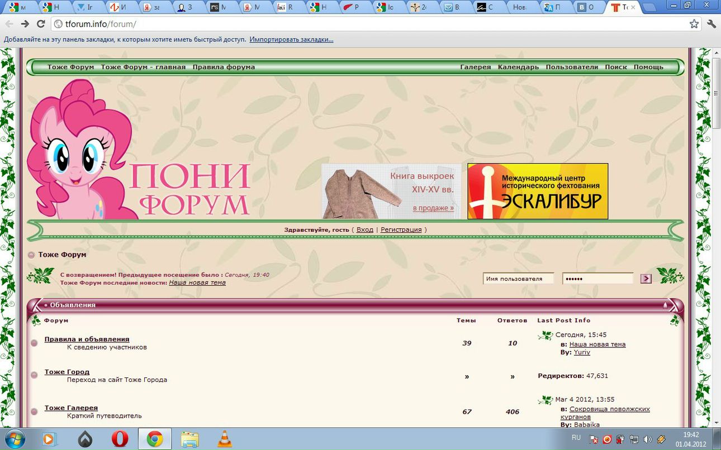Screen dimensions: 721x450
Task: Open the RU language switcher in the tray
Action: (x=576, y=437)
